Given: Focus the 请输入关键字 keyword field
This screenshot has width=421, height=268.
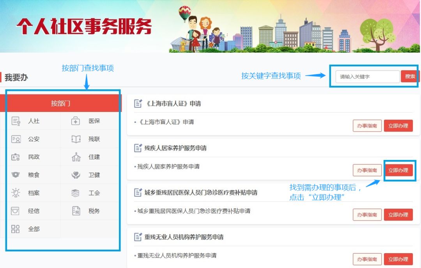Looking at the screenshot, I should coord(368,76).
